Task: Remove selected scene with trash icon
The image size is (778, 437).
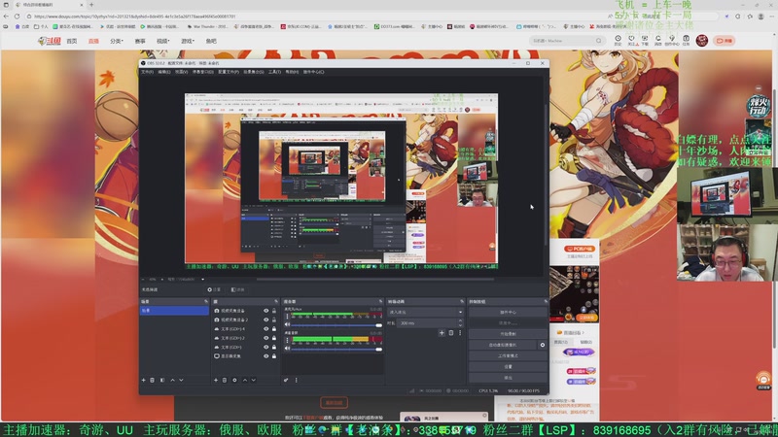Action: tap(153, 380)
